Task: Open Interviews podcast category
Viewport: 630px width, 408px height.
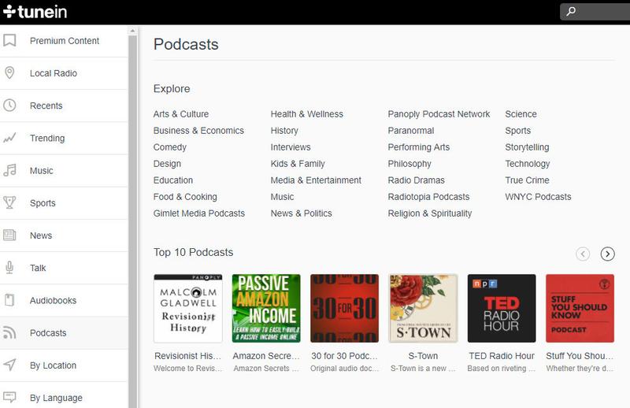Action: (291, 147)
